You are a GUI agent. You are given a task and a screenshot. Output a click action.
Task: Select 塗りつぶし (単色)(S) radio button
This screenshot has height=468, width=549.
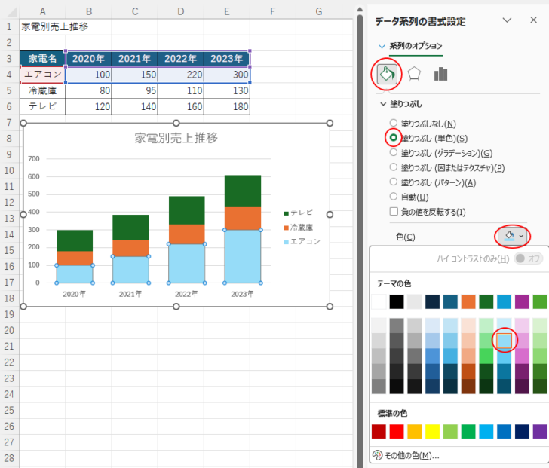(394, 137)
